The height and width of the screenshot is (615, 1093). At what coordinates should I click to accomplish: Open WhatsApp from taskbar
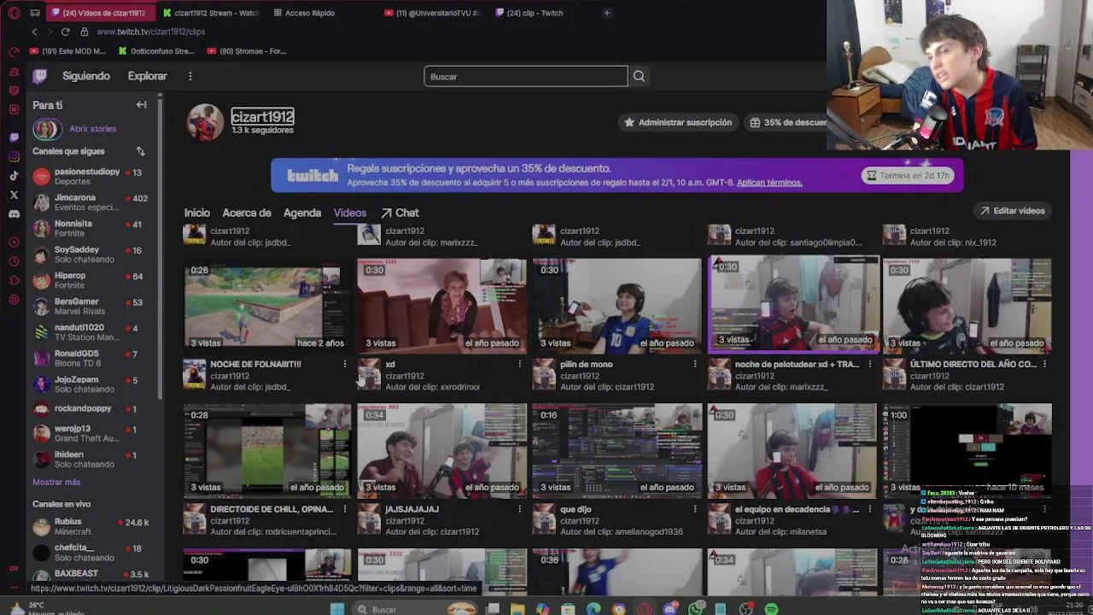click(x=696, y=609)
